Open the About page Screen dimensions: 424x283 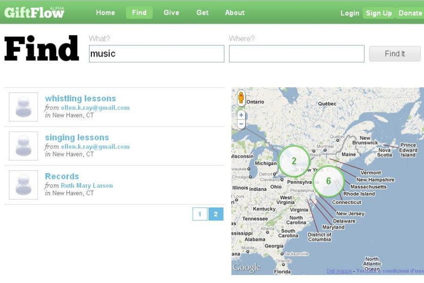(x=235, y=13)
